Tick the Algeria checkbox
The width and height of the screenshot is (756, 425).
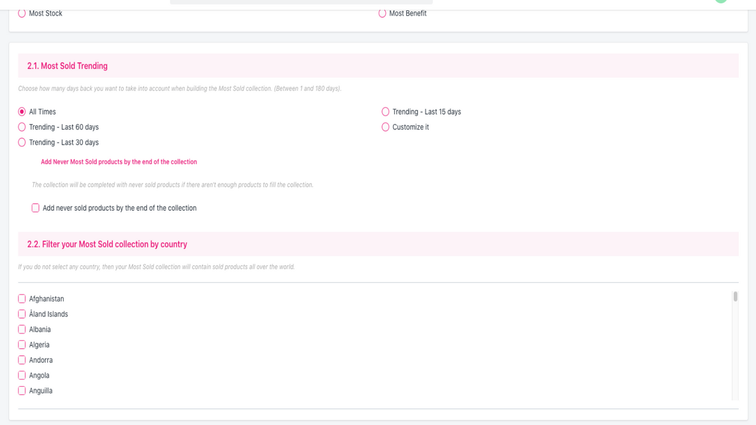coord(22,345)
